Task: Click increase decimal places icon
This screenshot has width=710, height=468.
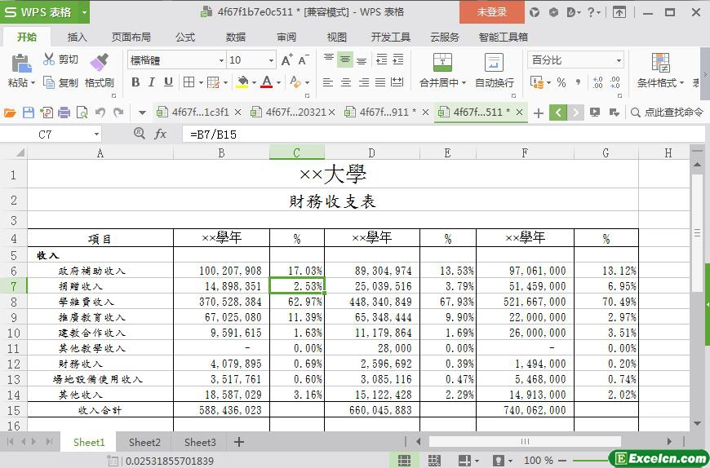Action: tap(597, 82)
